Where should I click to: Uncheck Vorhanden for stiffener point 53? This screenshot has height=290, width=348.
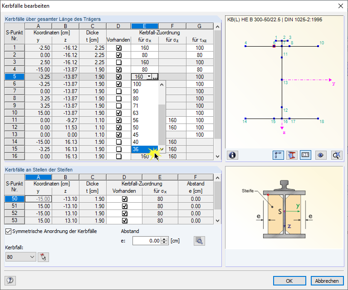click(124, 221)
